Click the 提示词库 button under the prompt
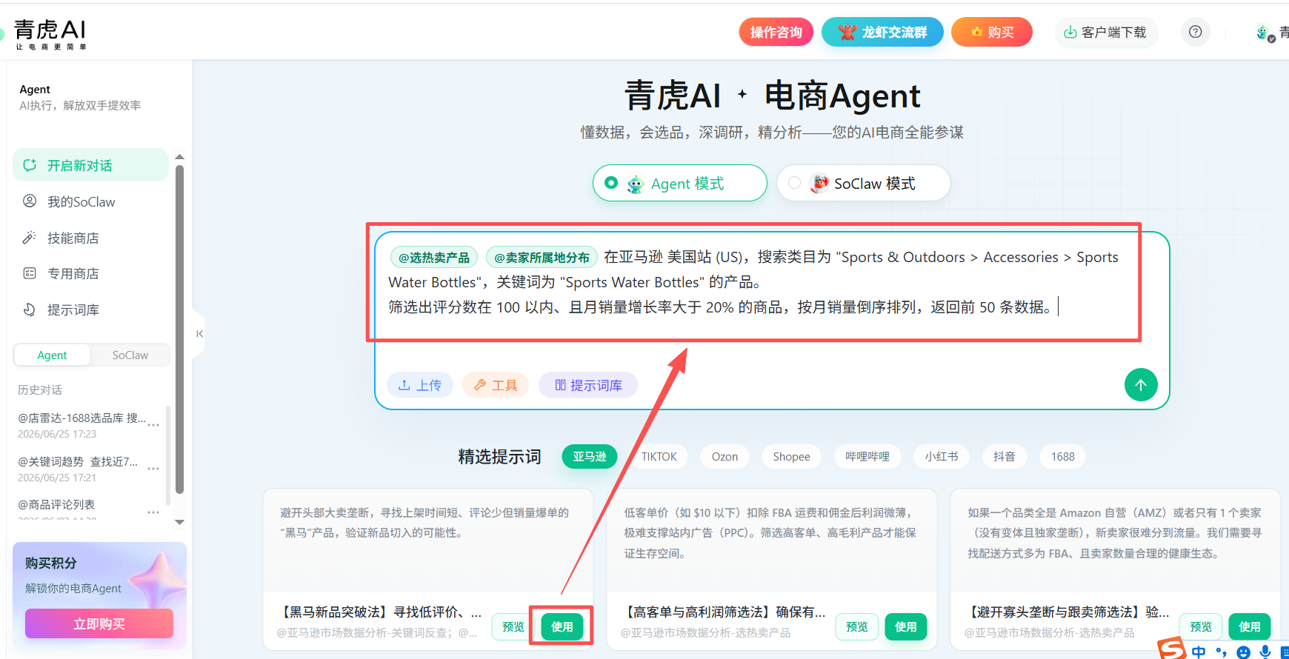Viewport: 1289px width, 659px height. [x=588, y=385]
